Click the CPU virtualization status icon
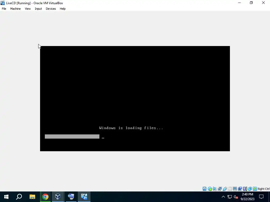Image resolution: width=270 pixels, height=202 pixels. click(245, 189)
